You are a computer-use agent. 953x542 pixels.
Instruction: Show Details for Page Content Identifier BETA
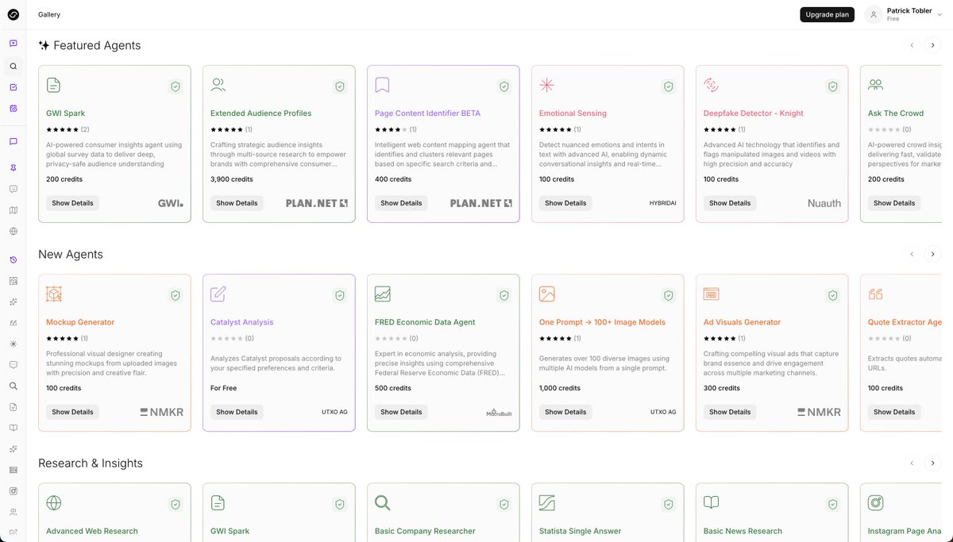click(x=401, y=203)
